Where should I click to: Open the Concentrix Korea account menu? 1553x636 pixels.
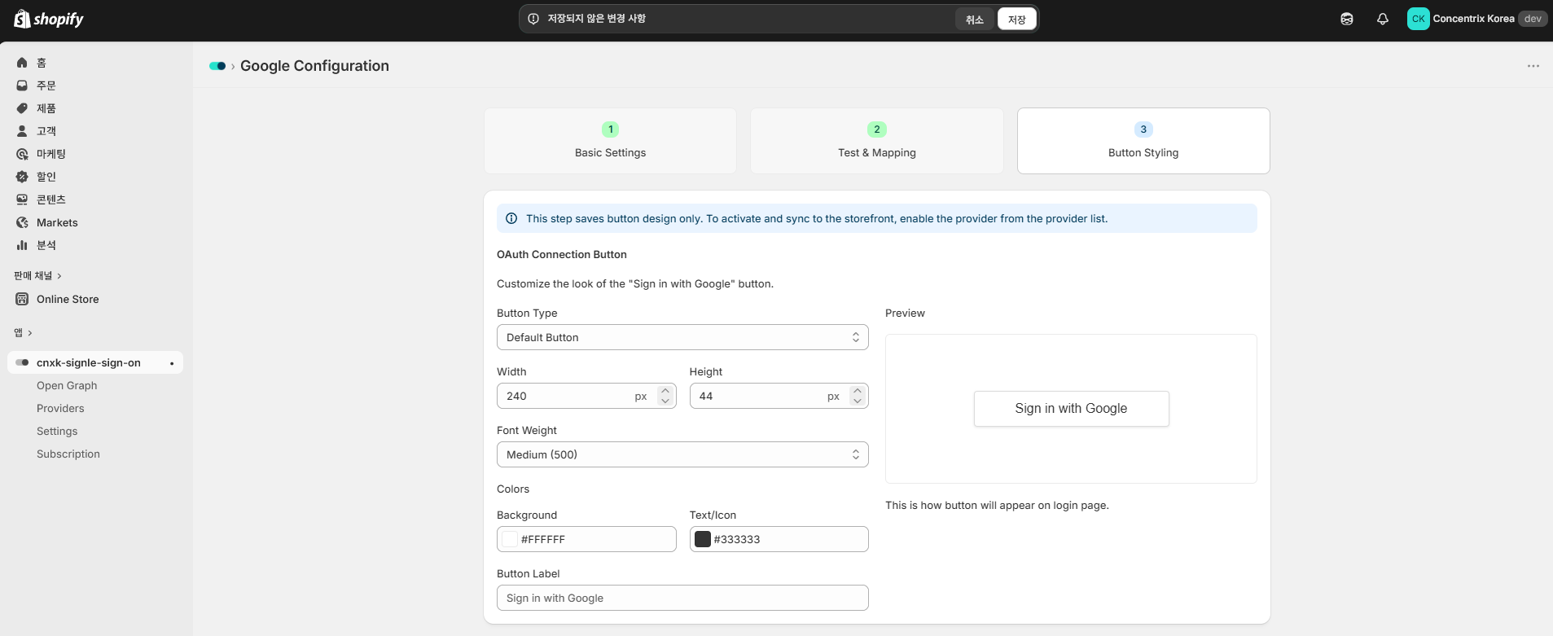click(1476, 19)
